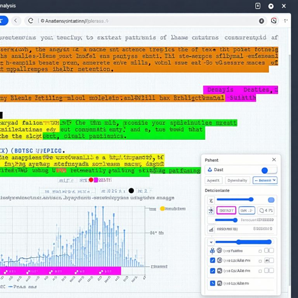
Task: Toggle the paired boxes at the Taiiffino row end
Action: (x=269, y=251)
